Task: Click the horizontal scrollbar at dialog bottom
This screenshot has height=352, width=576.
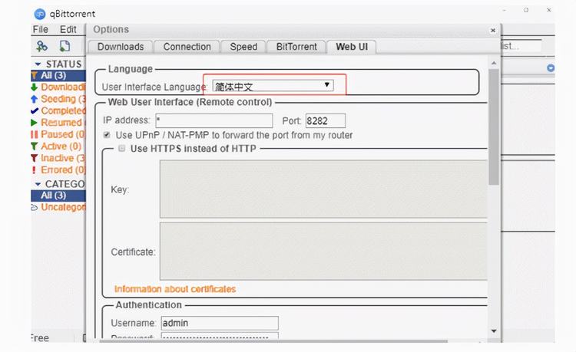Action: click(x=273, y=341)
